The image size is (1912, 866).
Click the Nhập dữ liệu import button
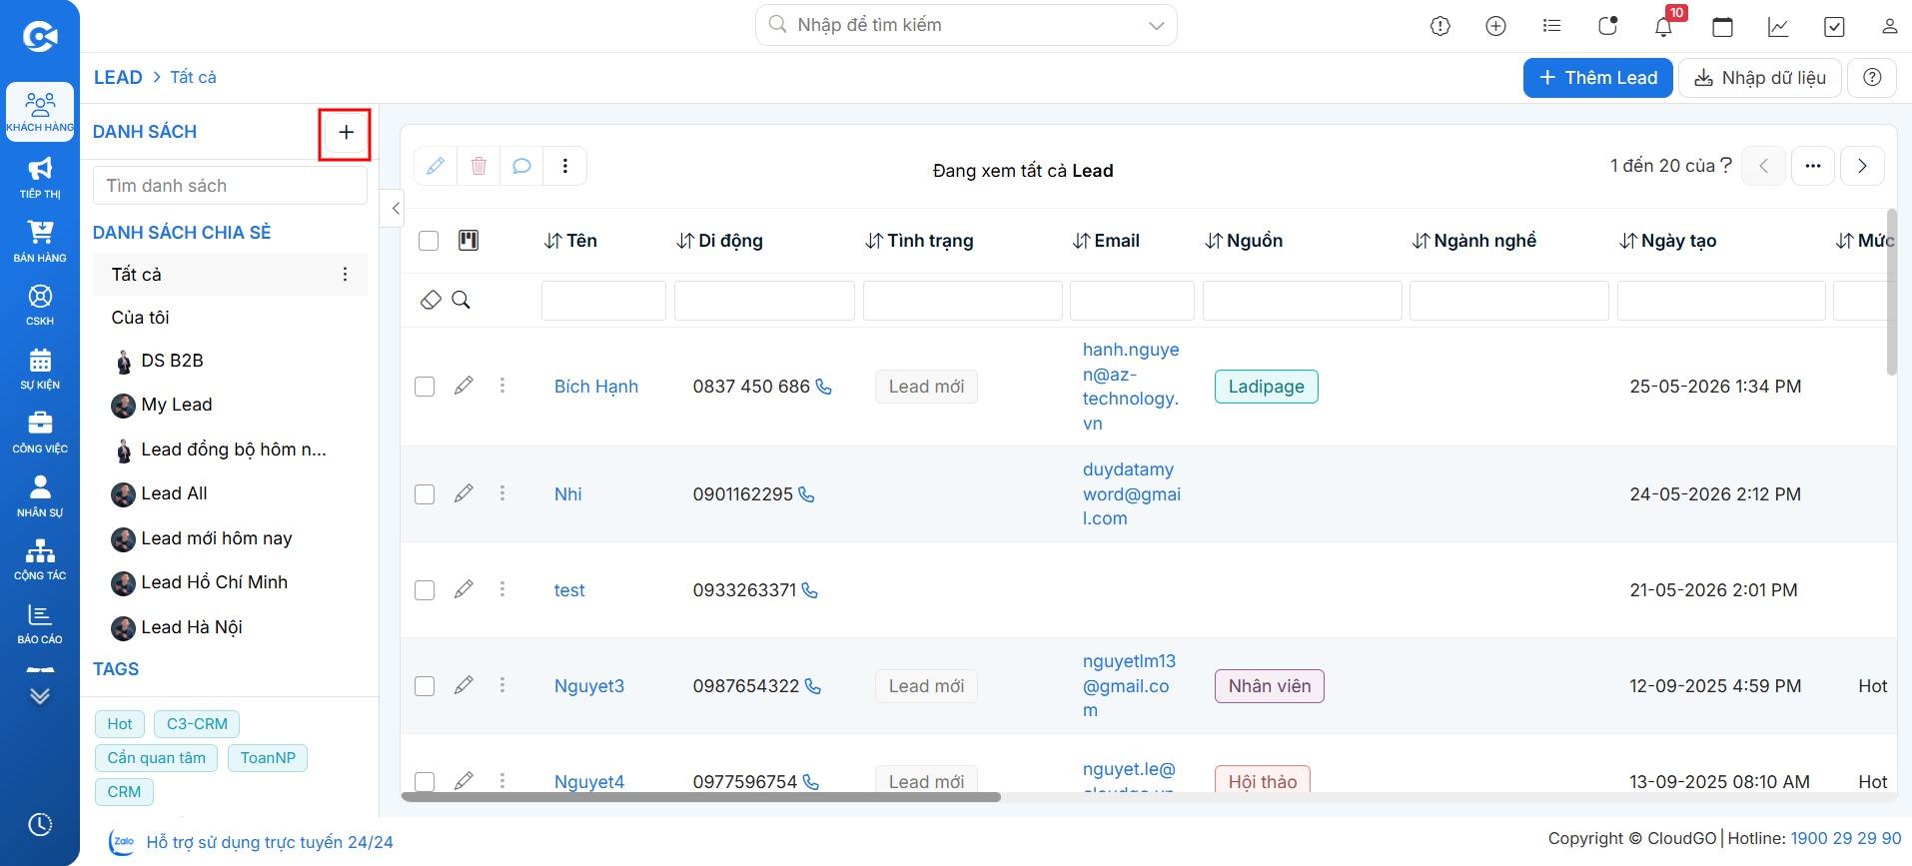pos(1759,78)
